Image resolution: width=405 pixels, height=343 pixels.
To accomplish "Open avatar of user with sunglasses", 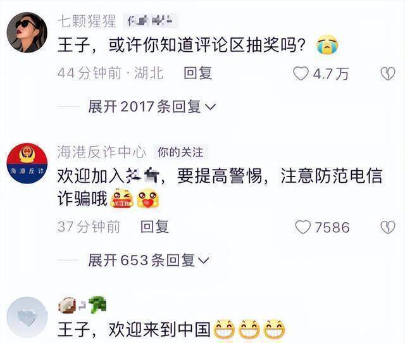I will (27, 32).
